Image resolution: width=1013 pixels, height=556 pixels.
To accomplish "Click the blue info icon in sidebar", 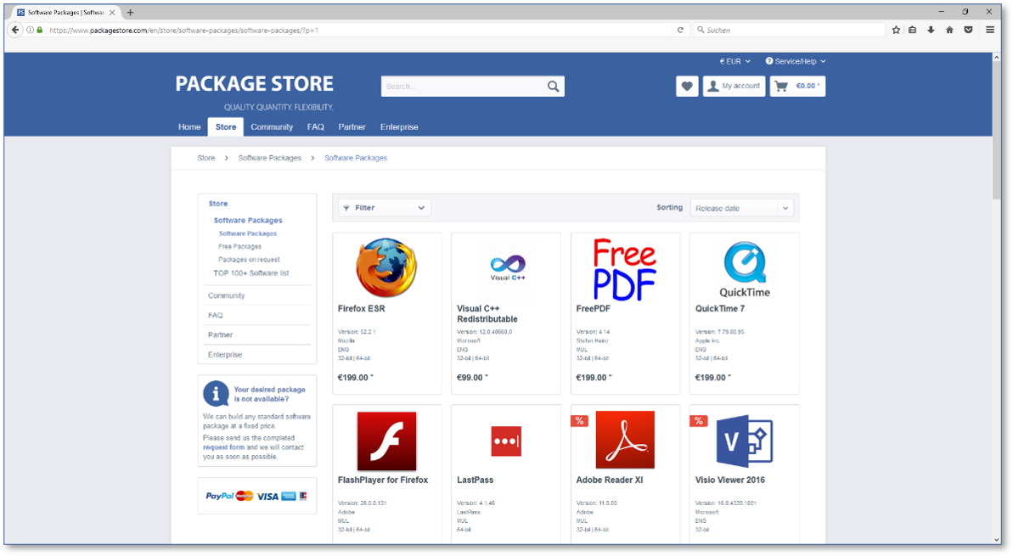I will 216,393.
